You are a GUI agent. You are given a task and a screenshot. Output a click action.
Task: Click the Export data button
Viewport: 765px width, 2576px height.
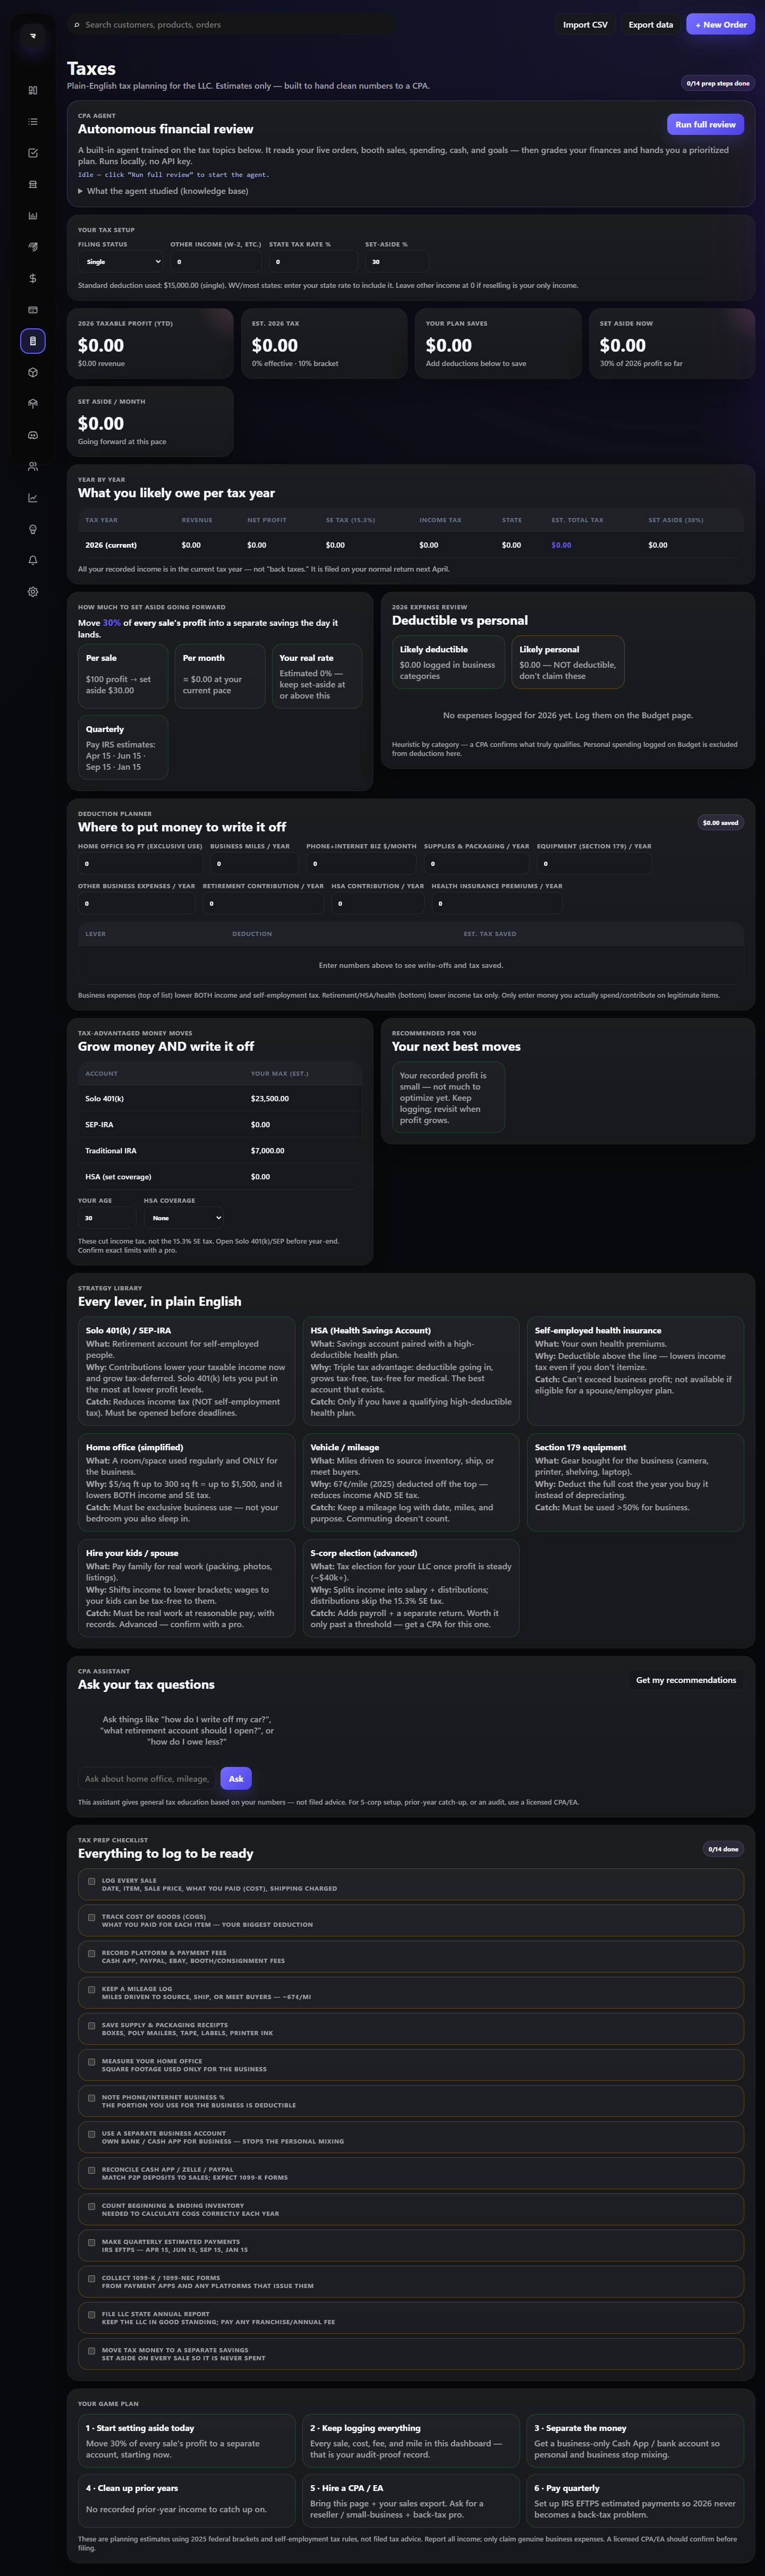[650, 25]
